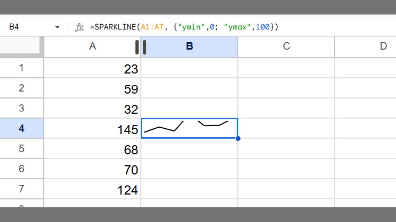Select row 2 header

click(x=21, y=88)
